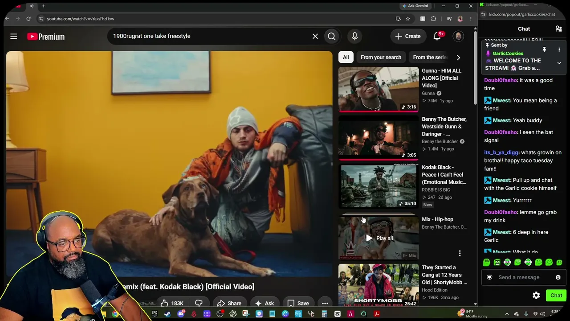570x321 pixels.
Task: Open options menu for Mix - Hip-hop
Action: pyautogui.click(x=460, y=253)
